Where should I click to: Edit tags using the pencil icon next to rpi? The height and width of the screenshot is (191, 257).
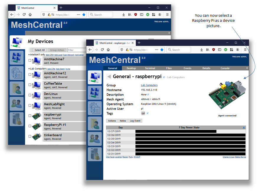148,113
